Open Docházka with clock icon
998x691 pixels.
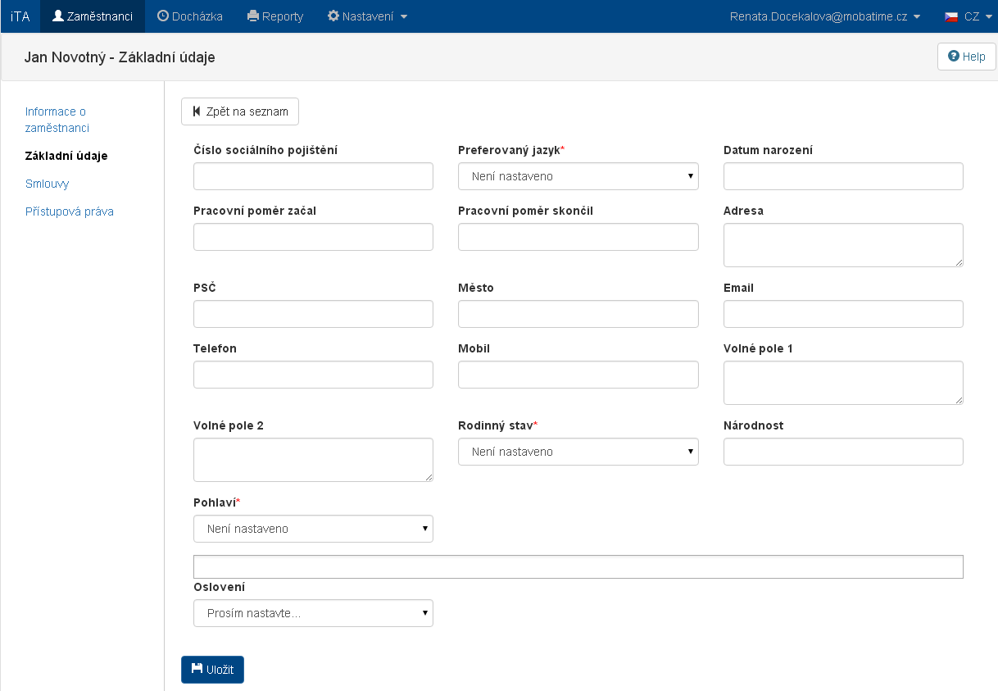189,16
